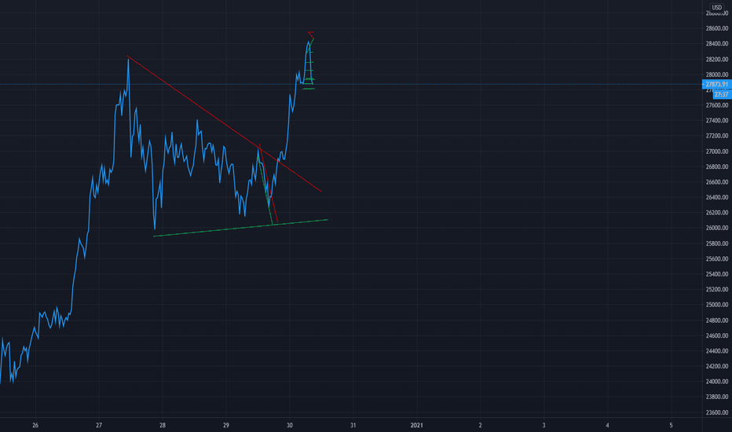
Task: Click the 26200.00 price axis label
Action: tap(716, 213)
